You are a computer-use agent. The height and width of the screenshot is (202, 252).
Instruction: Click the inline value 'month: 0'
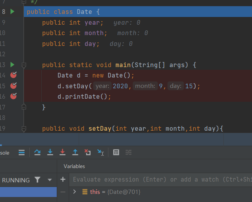tap(133, 33)
